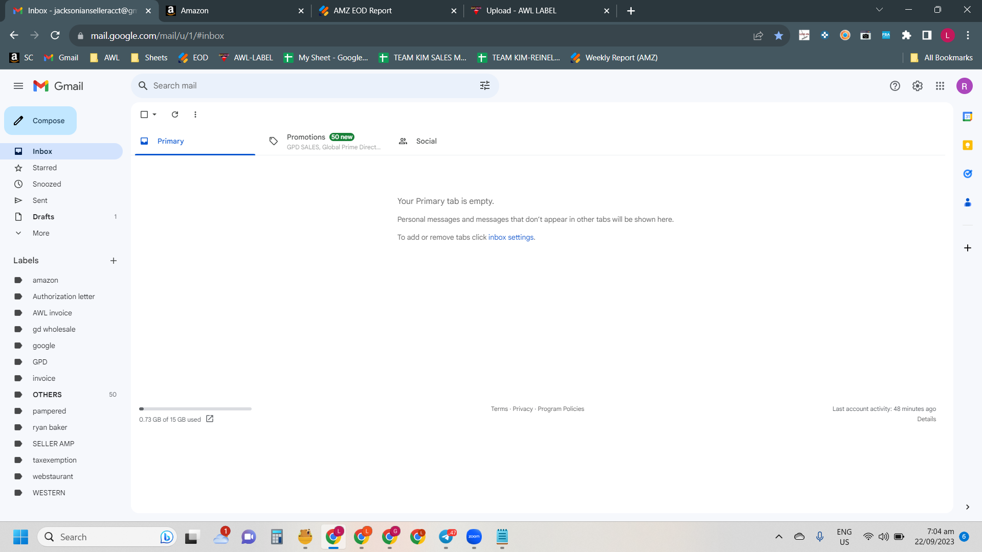Open Google Tasks side panel icon
982x552 pixels.
968,174
